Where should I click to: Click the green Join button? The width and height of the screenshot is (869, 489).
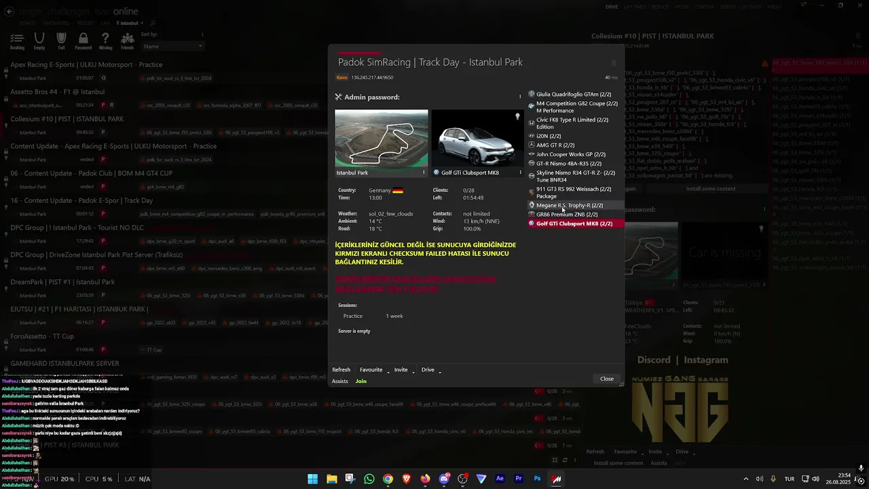click(361, 381)
